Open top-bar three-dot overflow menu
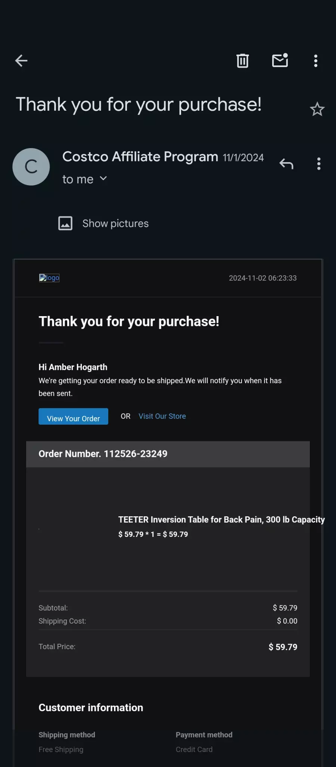The height and width of the screenshot is (767, 336). (316, 61)
